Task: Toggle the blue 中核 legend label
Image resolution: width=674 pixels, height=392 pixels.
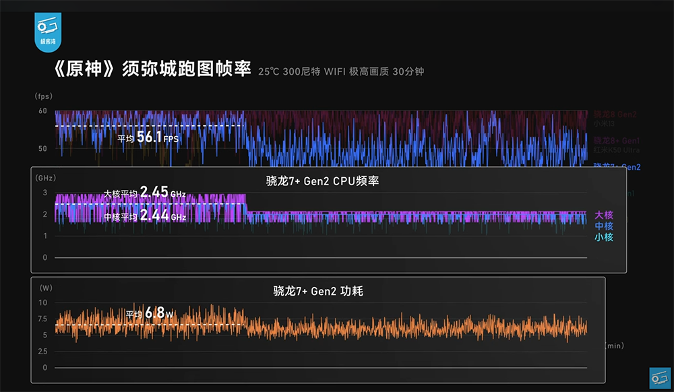Action: pos(604,226)
